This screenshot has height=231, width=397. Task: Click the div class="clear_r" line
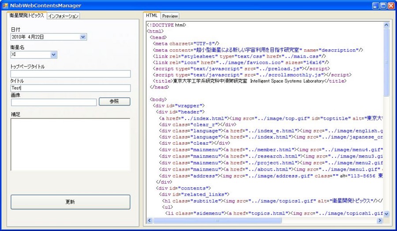pos(198,125)
